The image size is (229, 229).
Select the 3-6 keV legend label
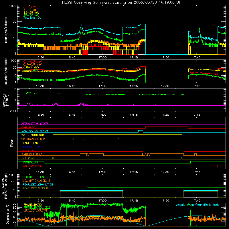[x=30, y=7]
